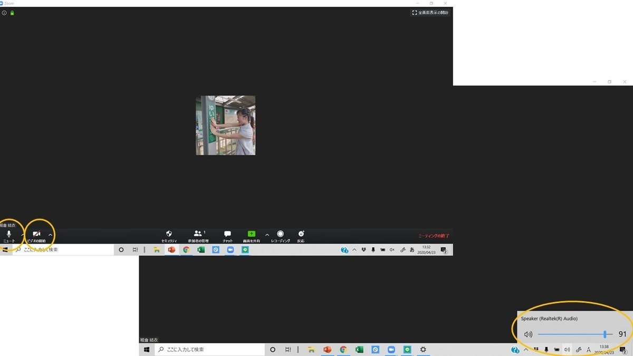Click the muted volume icon in 13:32 tray
Viewport: 633px width, 356px height.
point(392,249)
